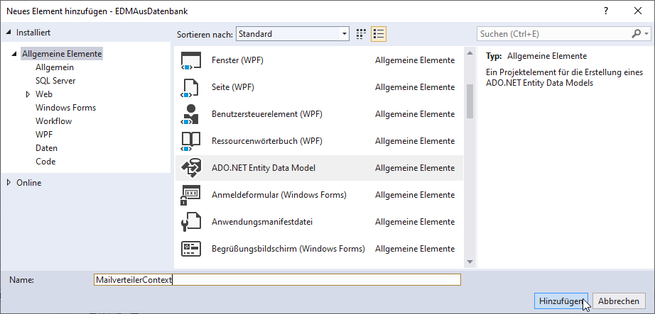Select the Installiert tree item
Screen dimensions: 655x314
click(x=33, y=33)
